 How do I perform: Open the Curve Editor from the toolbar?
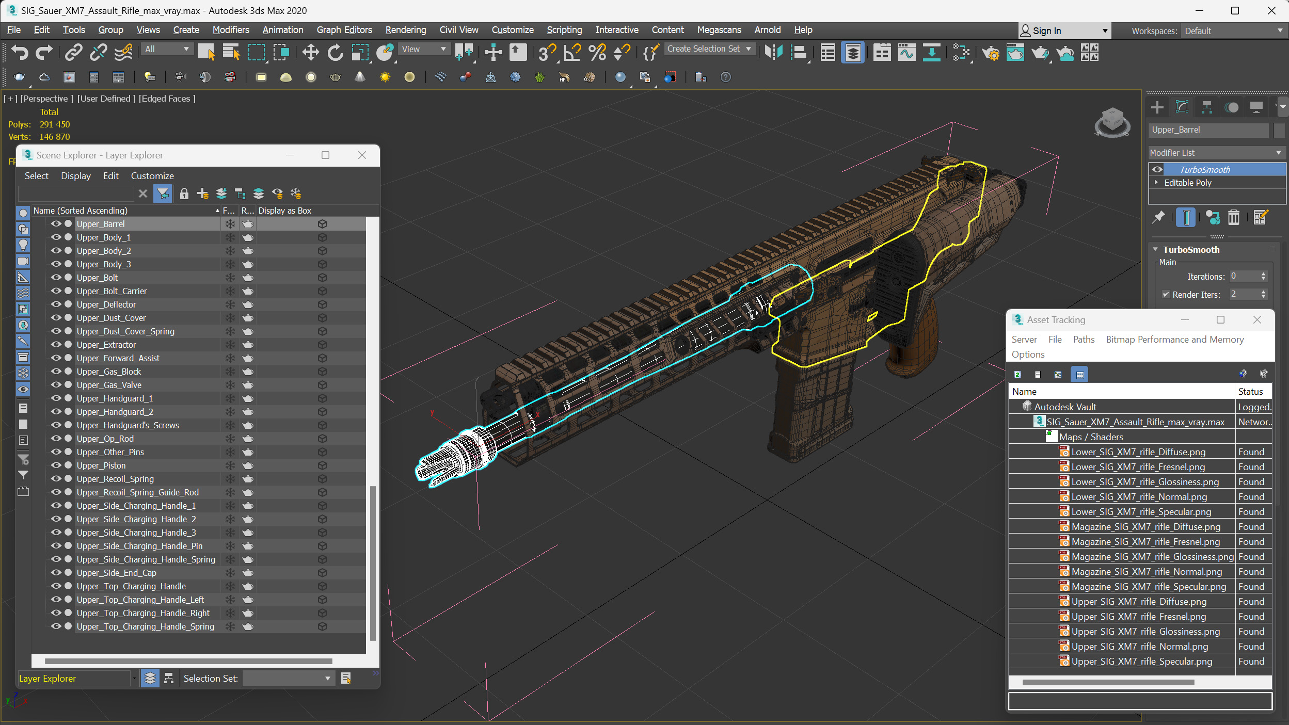[906, 52]
